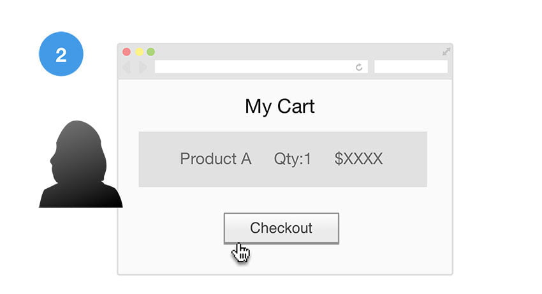
Task: Click the Qty:1 quantity text
Action: (x=293, y=159)
